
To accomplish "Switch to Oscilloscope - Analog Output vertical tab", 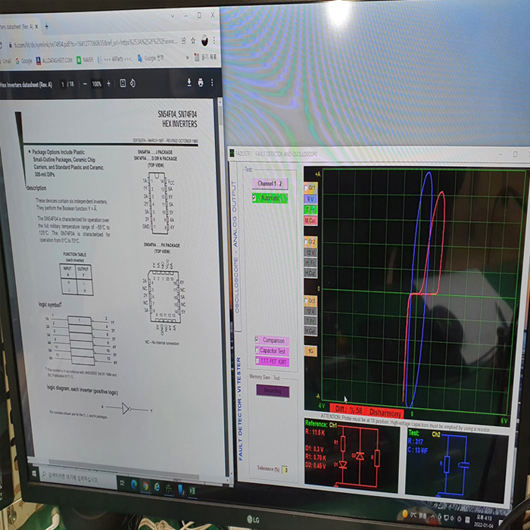I will pyautogui.click(x=235, y=247).
